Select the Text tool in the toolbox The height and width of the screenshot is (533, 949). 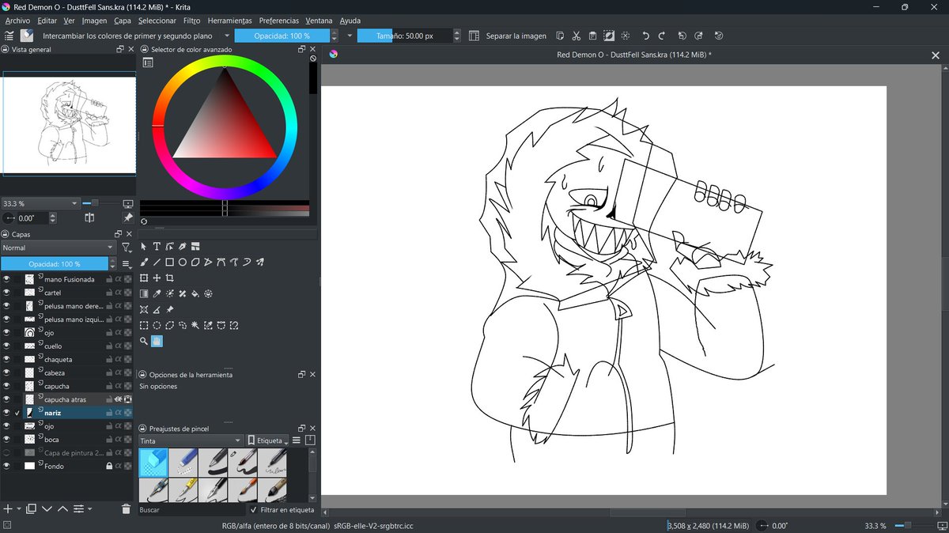pos(157,247)
